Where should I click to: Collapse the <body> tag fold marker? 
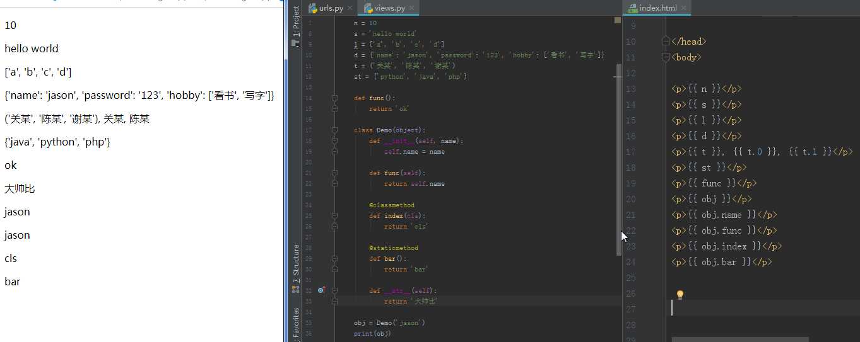pyautogui.click(x=665, y=57)
